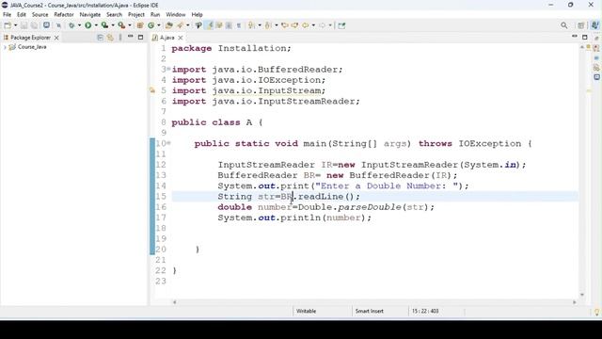Click the New file wizard icon
Viewport: 602px width, 339px height.
click(x=8, y=25)
